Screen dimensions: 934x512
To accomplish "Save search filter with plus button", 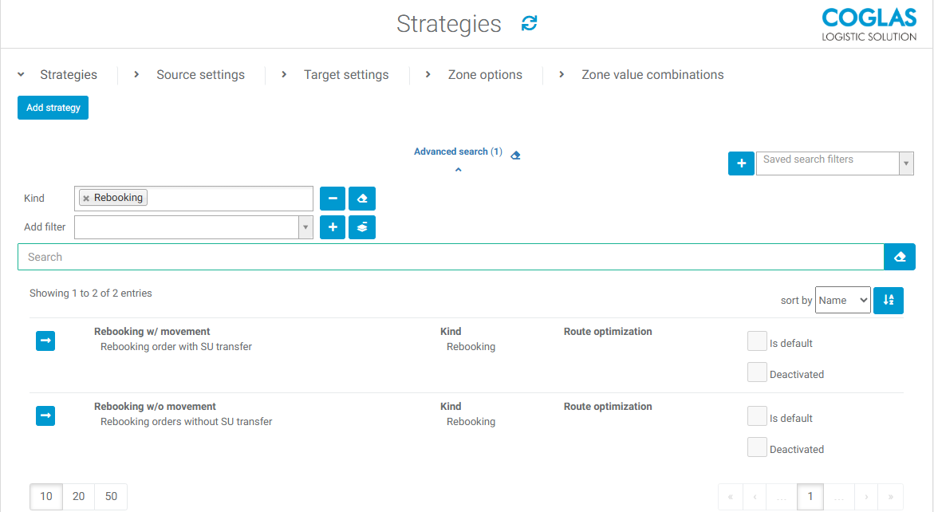I will (741, 163).
